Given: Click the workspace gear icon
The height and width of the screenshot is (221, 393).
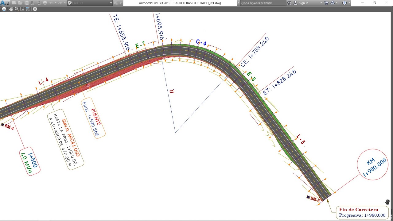Looking at the screenshot, I should tap(70, 3).
